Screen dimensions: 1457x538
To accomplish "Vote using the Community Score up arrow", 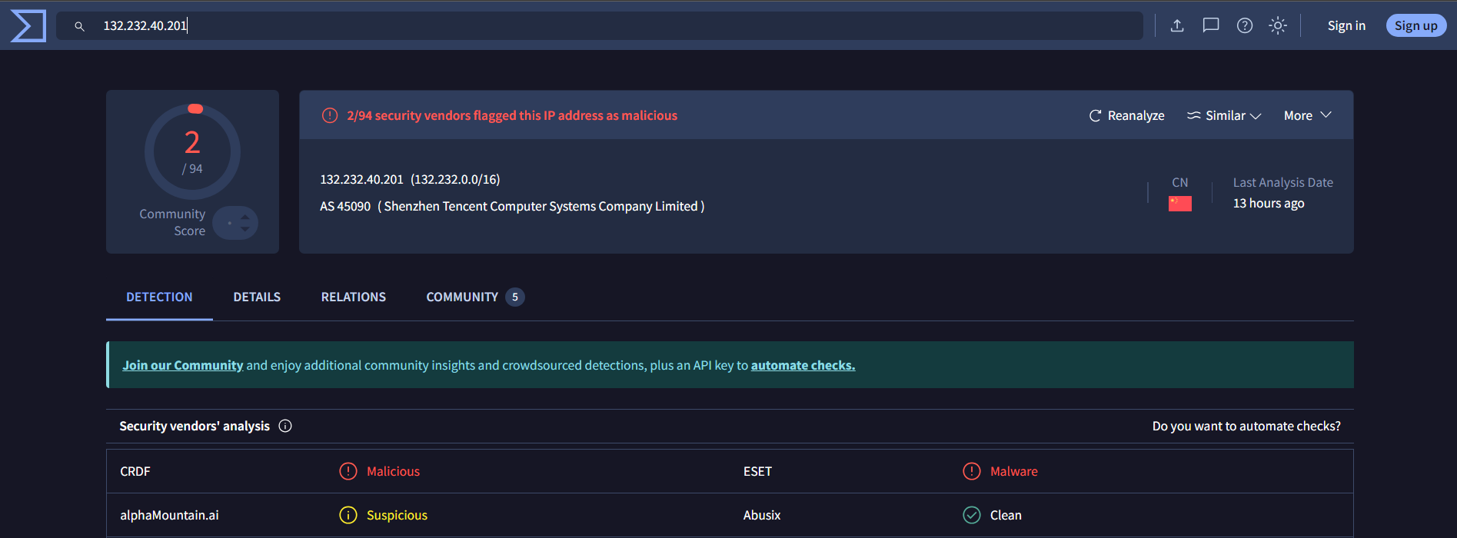I will point(244,218).
